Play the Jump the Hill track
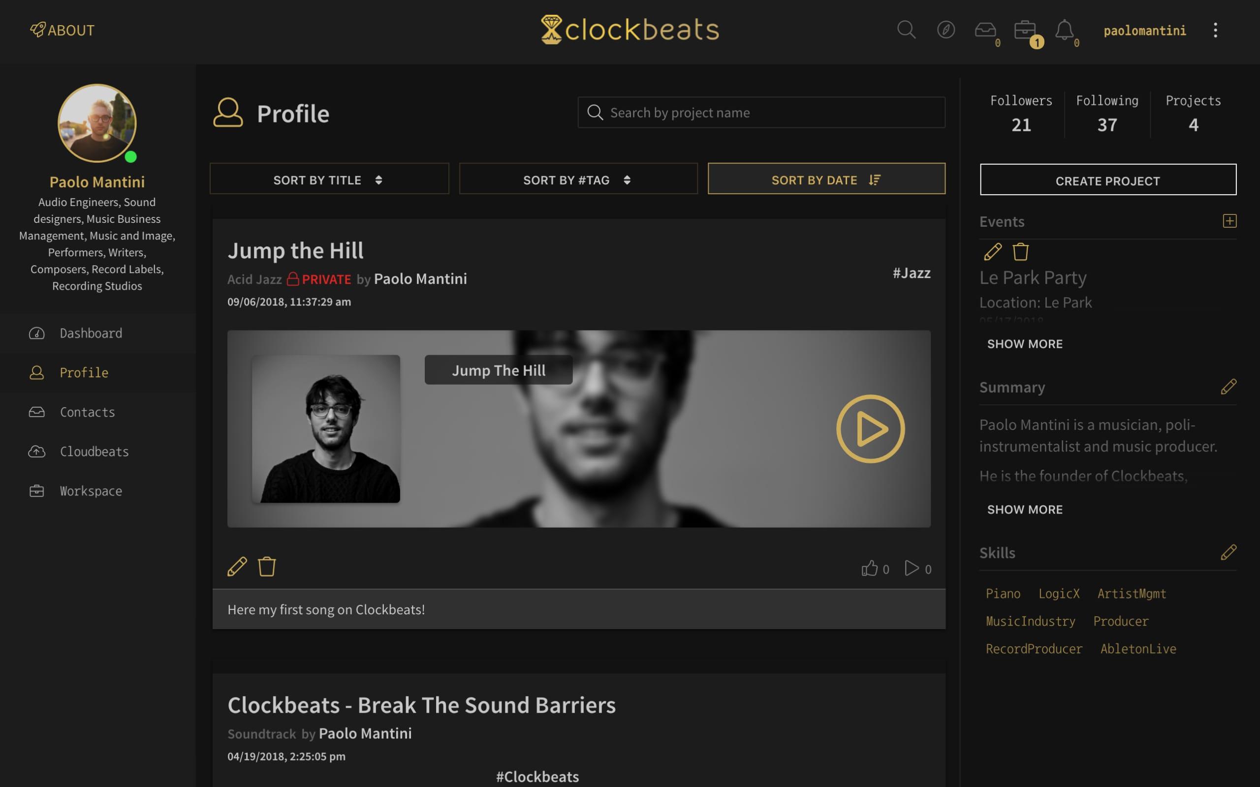1260x787 pixels. coord(870,429)
